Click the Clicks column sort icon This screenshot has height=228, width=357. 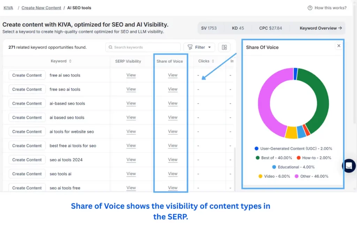coord(213,61)
